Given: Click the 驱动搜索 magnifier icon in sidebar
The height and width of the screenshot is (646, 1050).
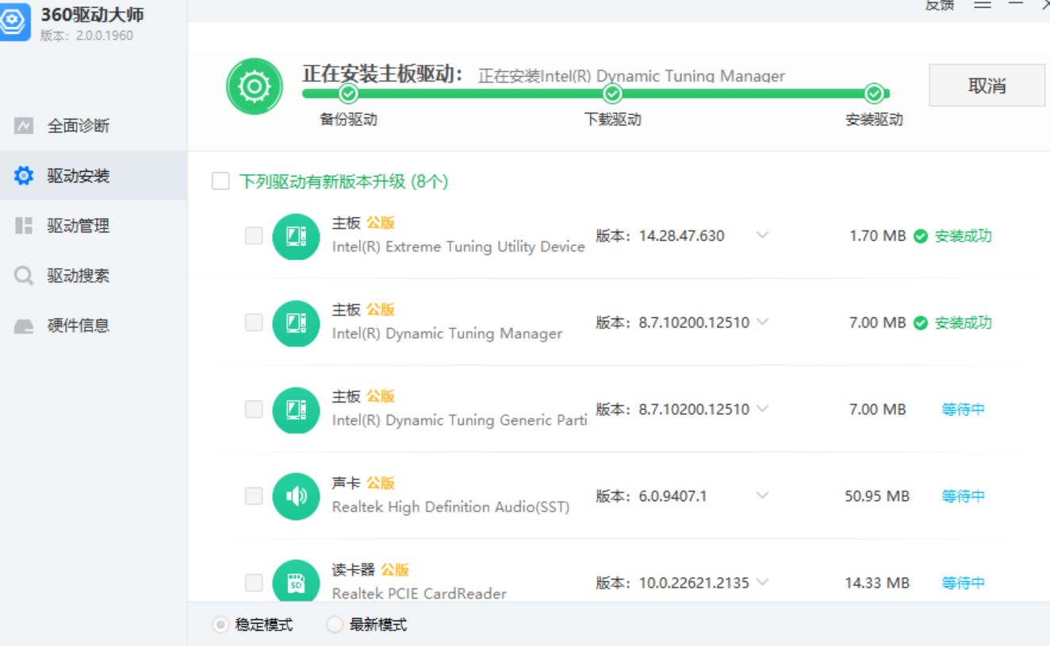Looking at the screenshot, I should [24, 276].
